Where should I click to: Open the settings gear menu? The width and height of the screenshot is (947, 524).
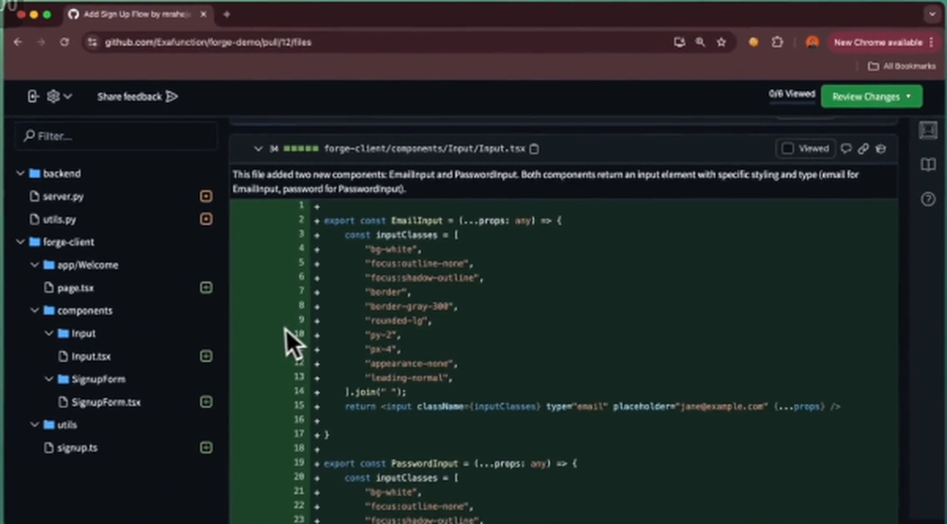pyautogui.click(x=59, y=96)
